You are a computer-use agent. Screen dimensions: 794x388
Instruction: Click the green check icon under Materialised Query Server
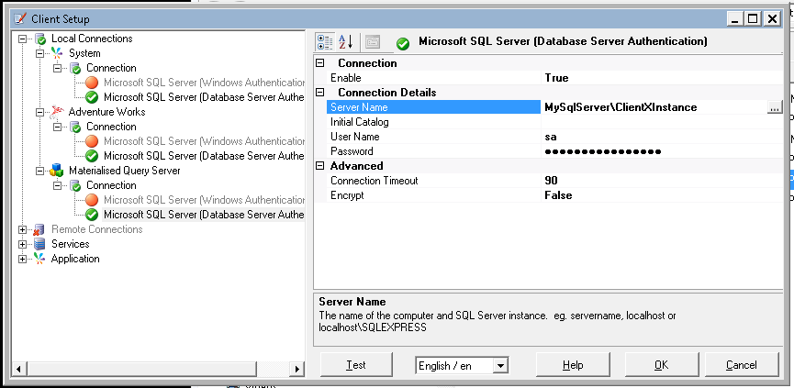point(92,215)
